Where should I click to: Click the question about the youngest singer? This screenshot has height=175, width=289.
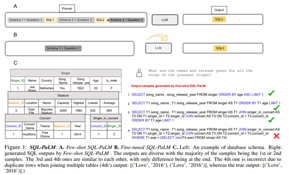(x=200, y=73)
